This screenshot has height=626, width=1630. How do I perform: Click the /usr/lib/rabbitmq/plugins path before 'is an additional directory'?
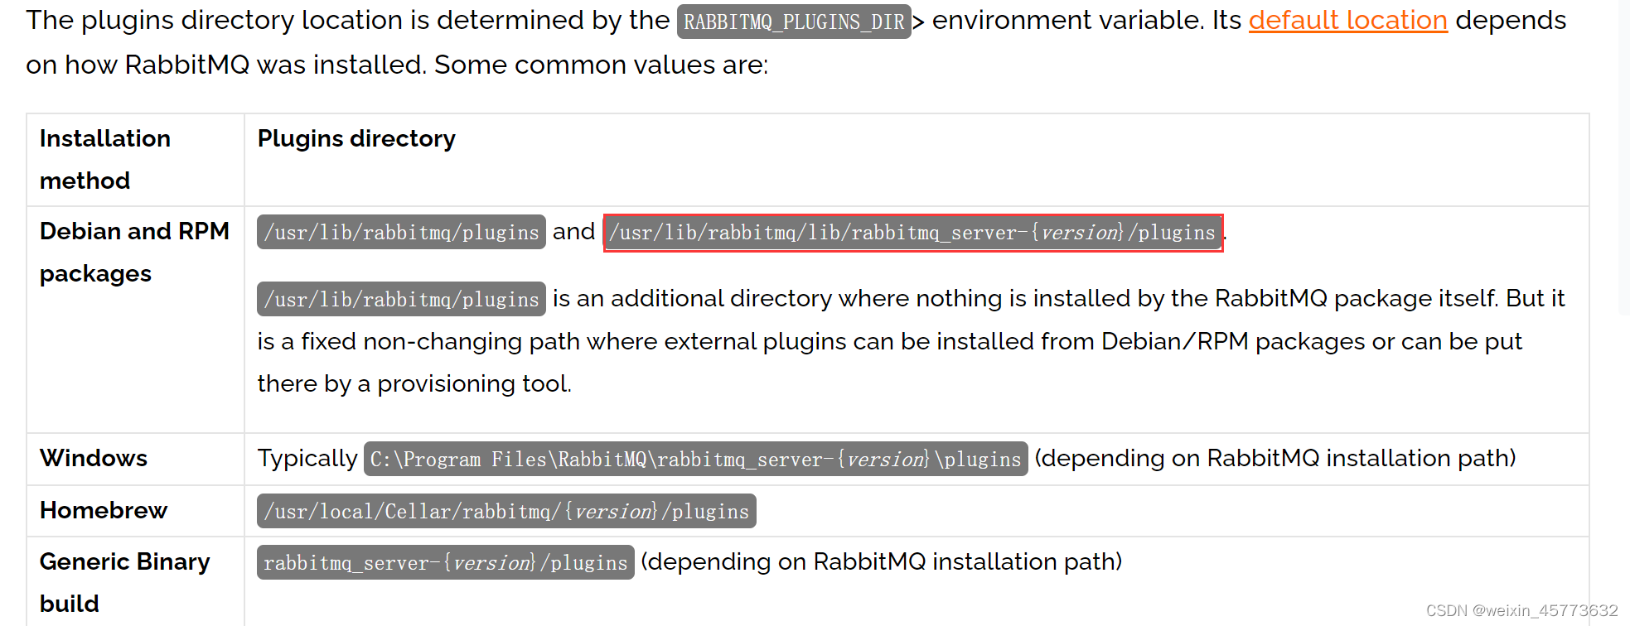tap(401, 299)
